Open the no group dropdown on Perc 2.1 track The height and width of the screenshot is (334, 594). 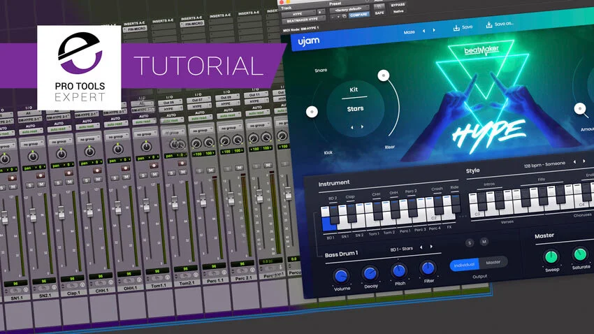[x=229, y=128]
